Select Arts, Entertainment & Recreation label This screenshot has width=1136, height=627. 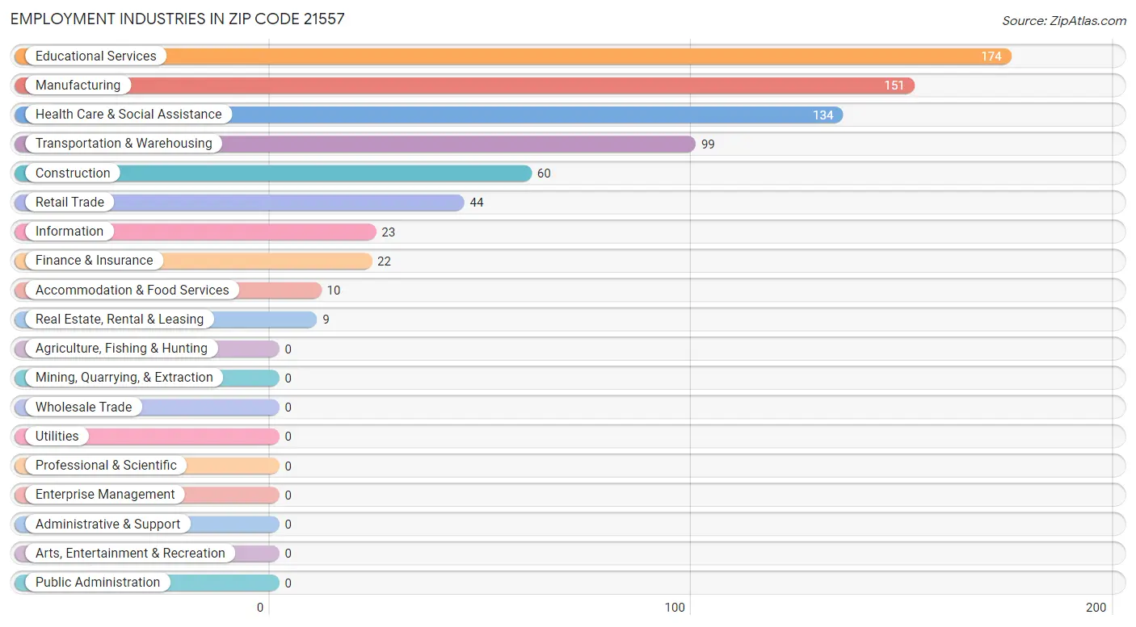(130, 554)
